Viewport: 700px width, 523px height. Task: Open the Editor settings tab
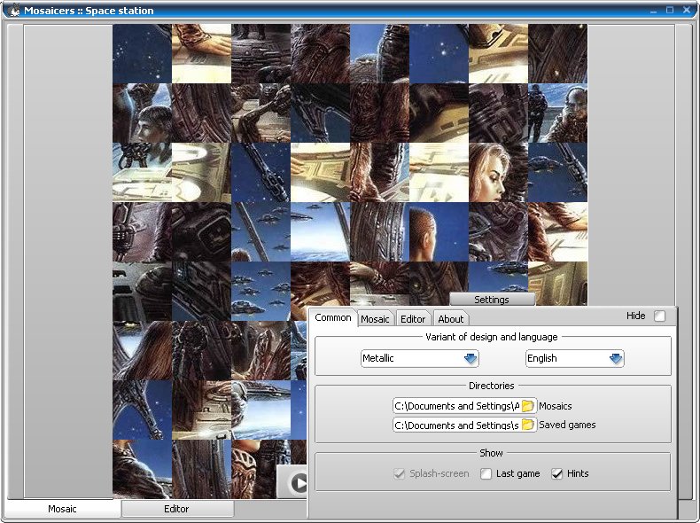click(x=413, y=319)
